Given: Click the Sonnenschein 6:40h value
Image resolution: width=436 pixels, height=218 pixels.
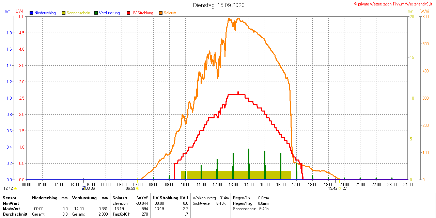Looking at the screenshot, I should click(x=264, y=208).
